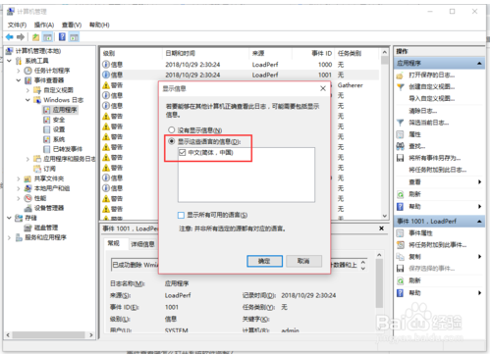Select the 显示这些语言的信息(D) radio button

tap(172, 141)
